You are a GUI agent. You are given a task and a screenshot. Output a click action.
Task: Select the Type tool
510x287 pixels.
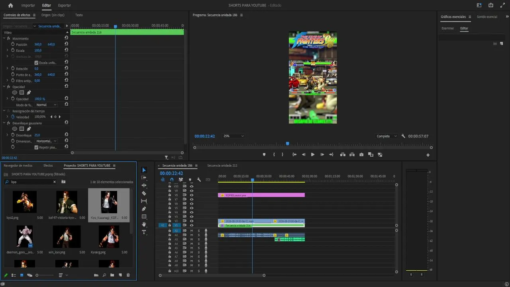(x=144, y=232)
